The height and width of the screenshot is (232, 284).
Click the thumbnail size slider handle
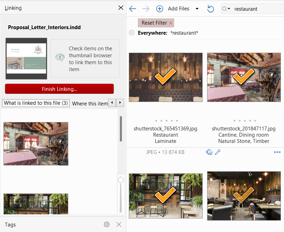click(x=121, y=180)
